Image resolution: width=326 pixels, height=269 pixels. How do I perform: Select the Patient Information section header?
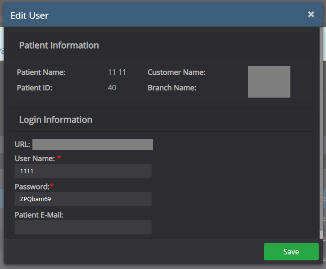click(x=59, y=46)
